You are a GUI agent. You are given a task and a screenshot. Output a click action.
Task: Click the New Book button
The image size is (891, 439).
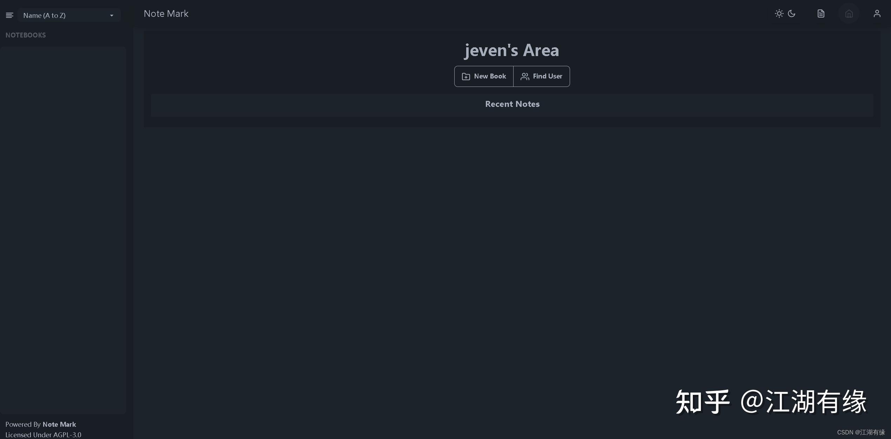484,76
